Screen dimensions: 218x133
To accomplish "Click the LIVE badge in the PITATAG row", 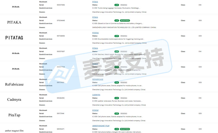I will (117, 36).
